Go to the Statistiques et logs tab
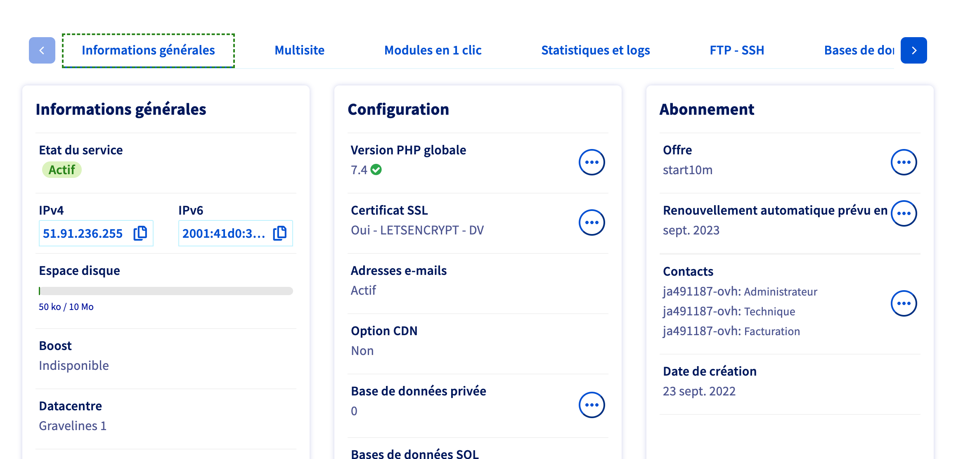Viewport: 956px width, 459px height. point(595,50)
